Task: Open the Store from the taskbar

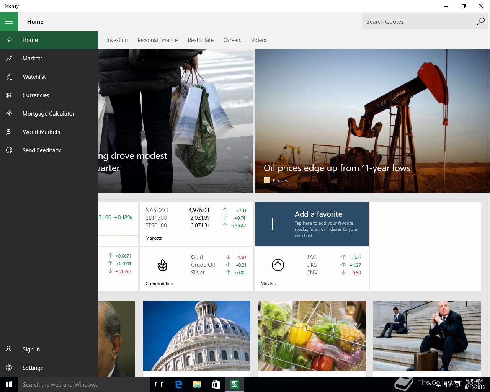Action: (216, 384)
